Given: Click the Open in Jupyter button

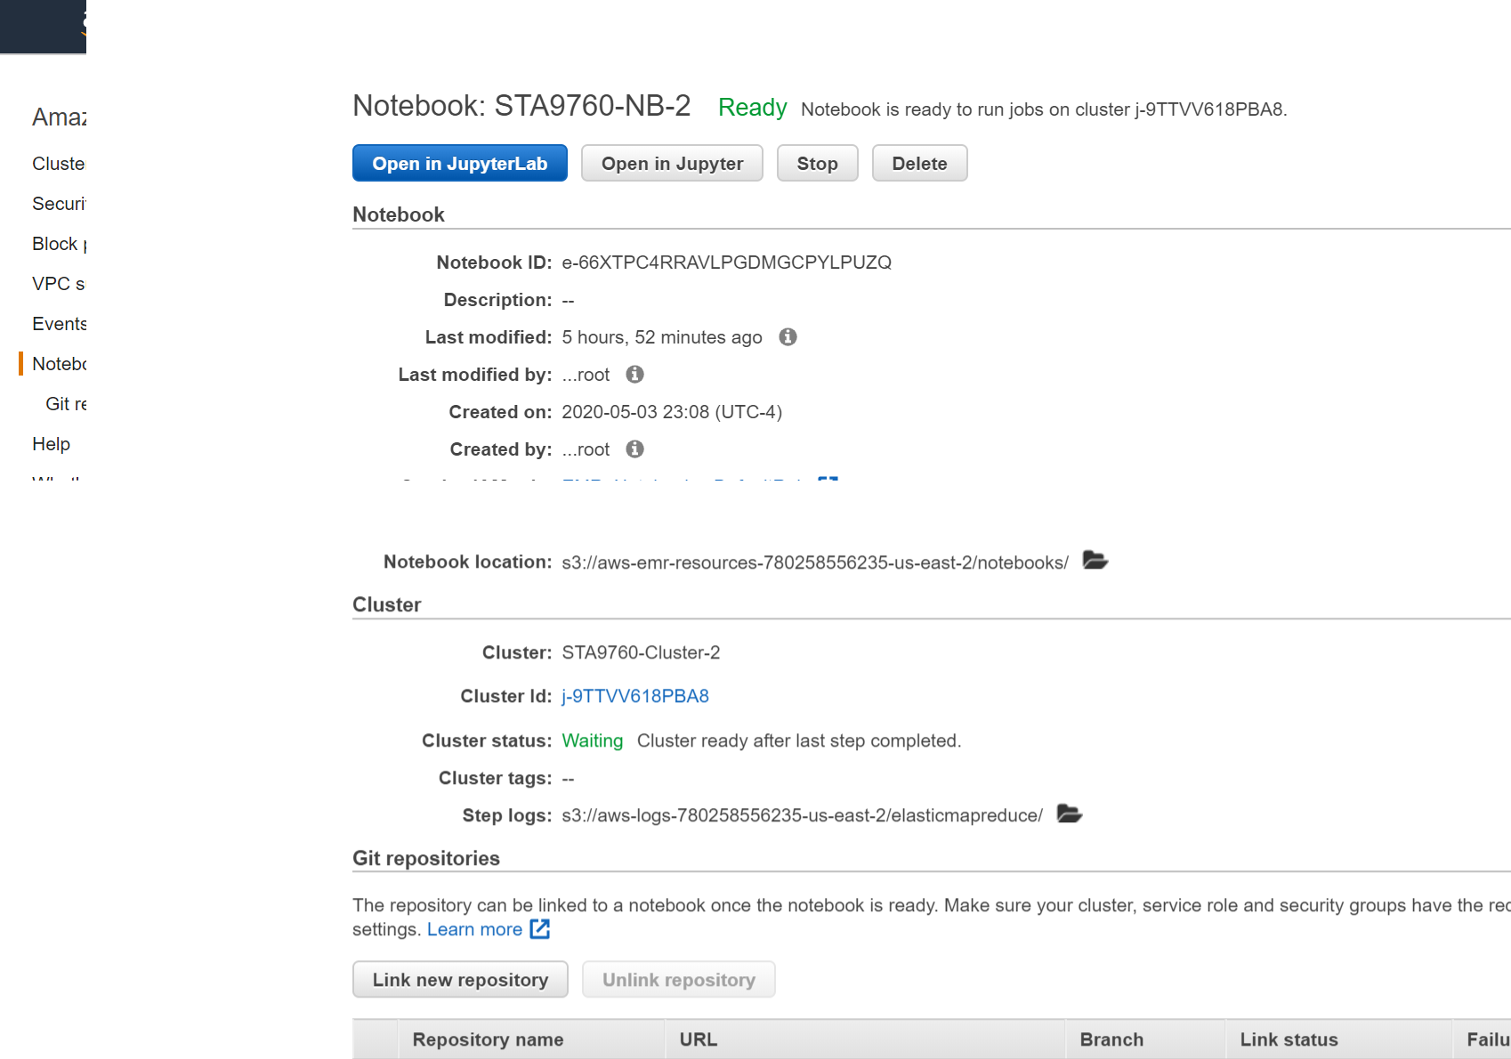Looking at the screenshot, I should (x=672, y=163).
